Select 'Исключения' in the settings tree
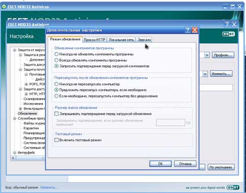The image size is (246, 193). tap(33, 104)
